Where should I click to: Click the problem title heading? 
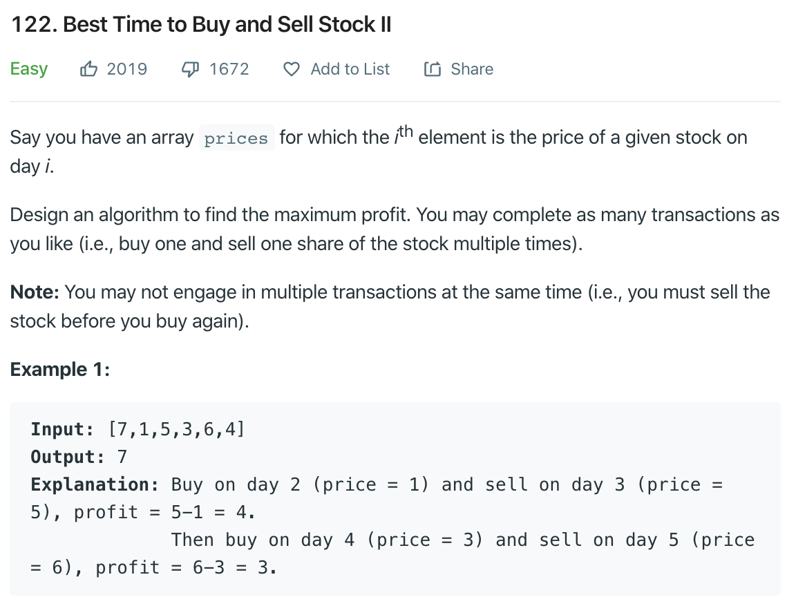[201, 25]
